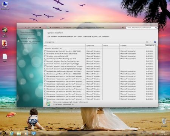Select the Исправление для Microsoft Windows row
Viewport: 170px width, 136px height.
(99, 71)
